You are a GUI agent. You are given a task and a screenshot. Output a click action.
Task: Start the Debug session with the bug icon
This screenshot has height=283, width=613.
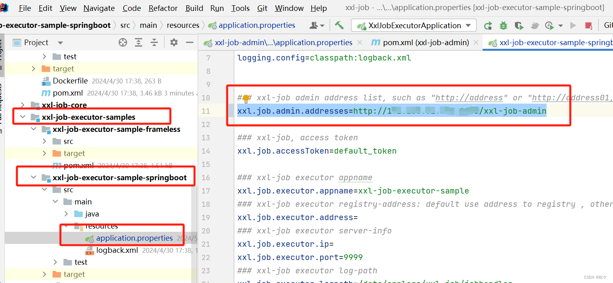click(x=503, y=25)
